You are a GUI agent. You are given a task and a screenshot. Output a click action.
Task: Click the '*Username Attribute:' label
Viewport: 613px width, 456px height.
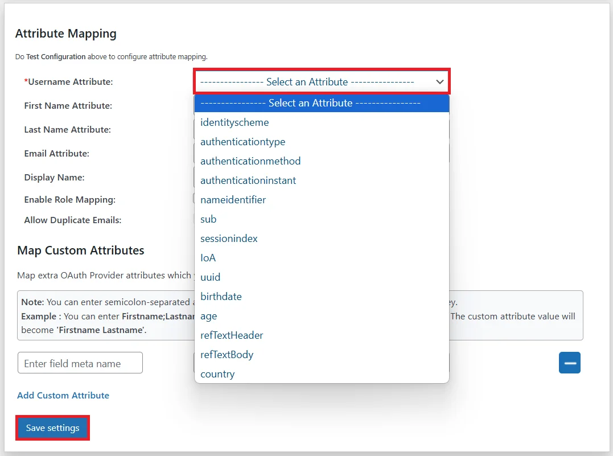pos(68,82)
